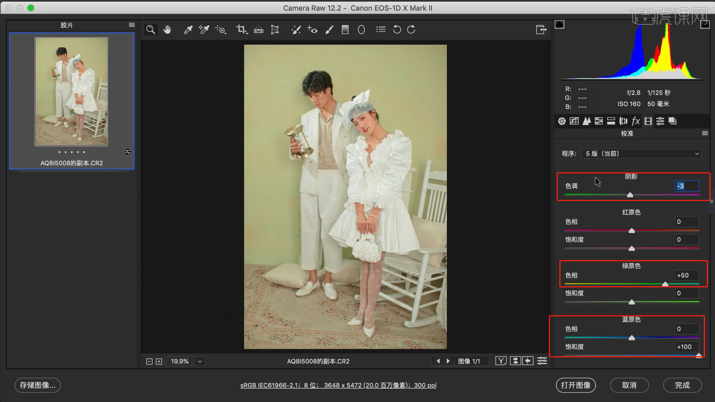Rotate image counterclockwise

click(397, 30)
